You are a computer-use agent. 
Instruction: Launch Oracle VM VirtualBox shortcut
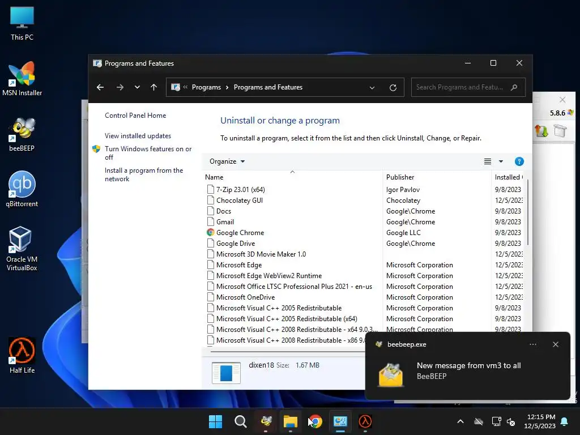tap(22, 249)
